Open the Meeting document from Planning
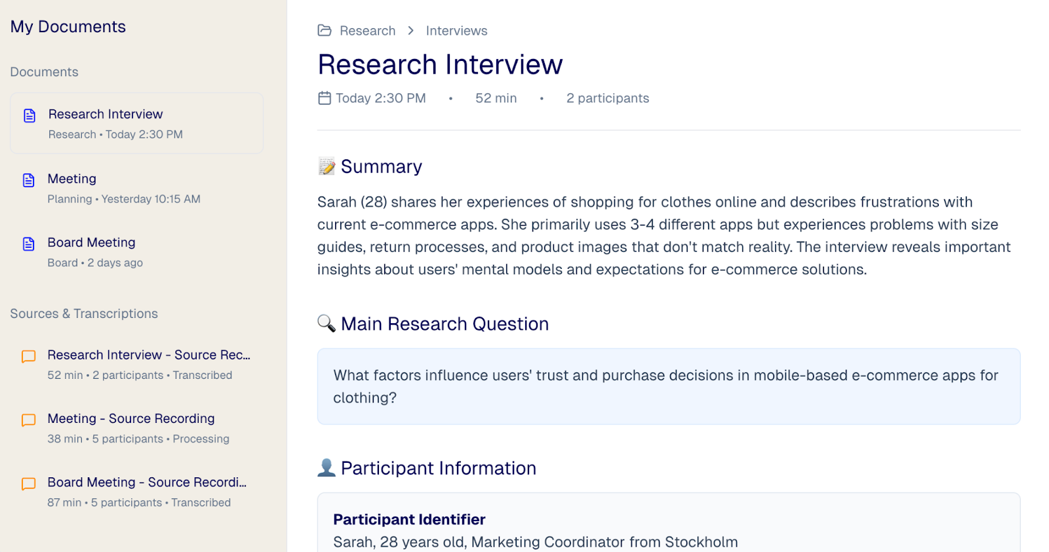The width and height of the screenshot is (1049, 552). coord(136,188)
